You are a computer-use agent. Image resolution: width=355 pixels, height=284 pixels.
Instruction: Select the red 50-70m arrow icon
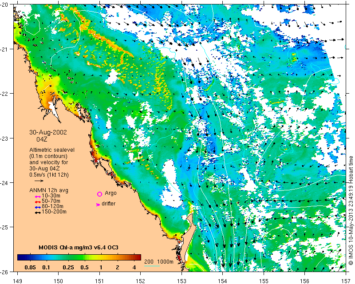pos(38,202)
